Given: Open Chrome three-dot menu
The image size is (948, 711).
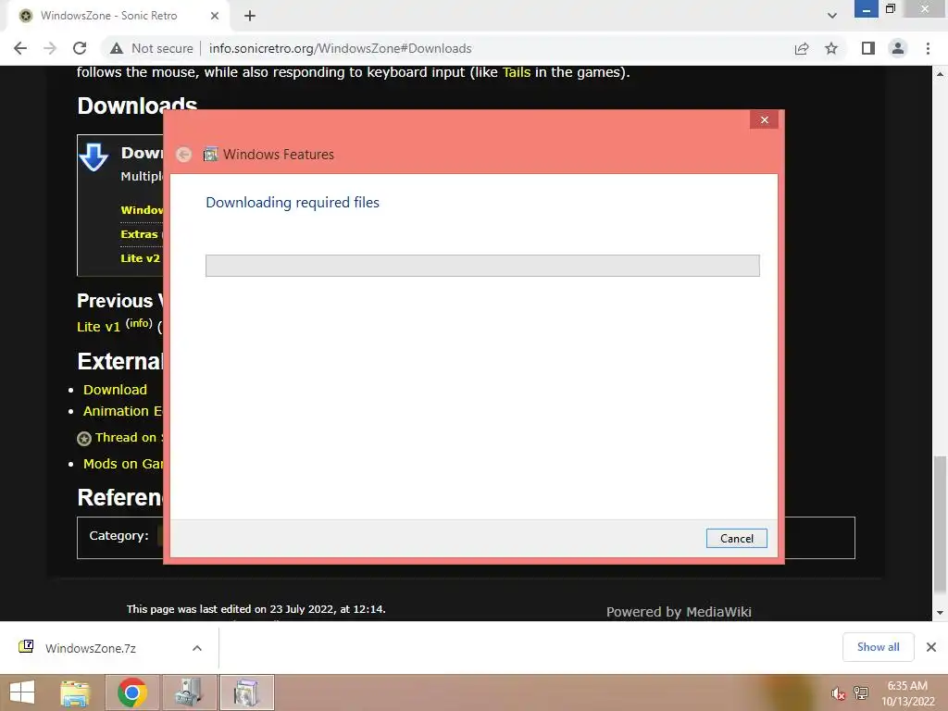Looking at the screenshot, I should (928, 48).
